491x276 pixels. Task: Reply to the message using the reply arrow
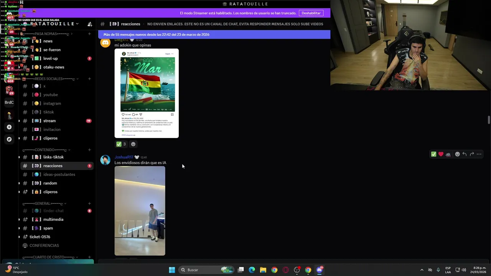(x=465, y=154)
